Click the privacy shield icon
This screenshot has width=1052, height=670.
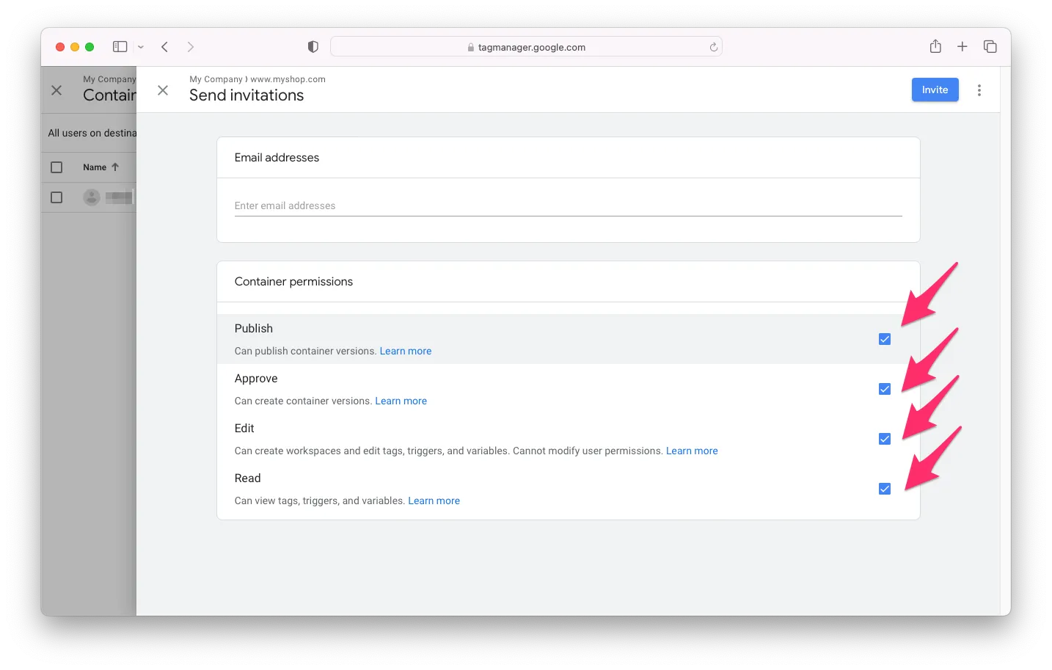[x=313, y=47]
